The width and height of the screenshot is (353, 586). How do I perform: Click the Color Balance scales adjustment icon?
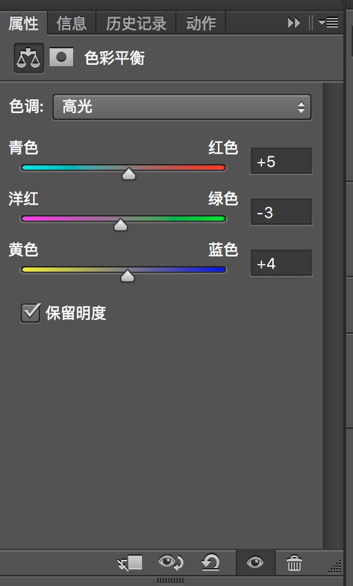point(29,59)
